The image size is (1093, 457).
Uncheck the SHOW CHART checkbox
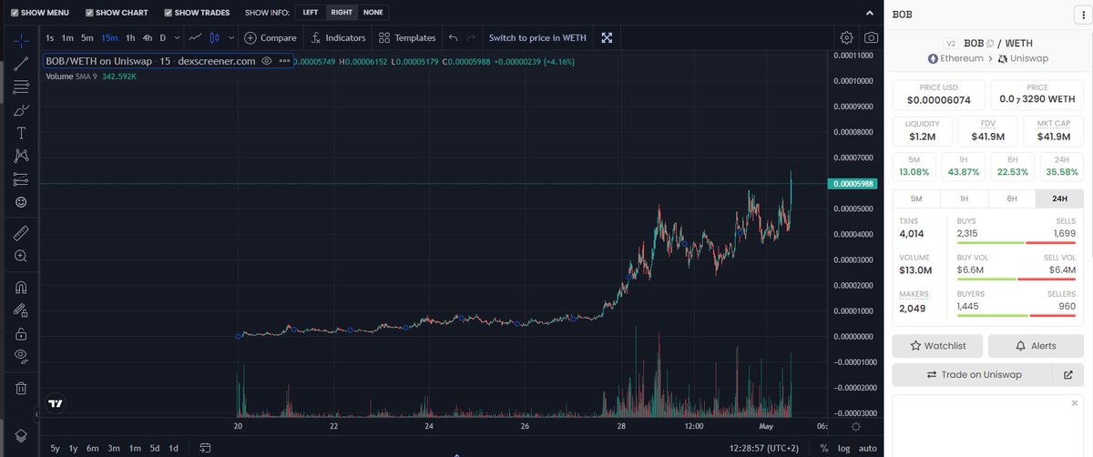(x=88, y=13)
